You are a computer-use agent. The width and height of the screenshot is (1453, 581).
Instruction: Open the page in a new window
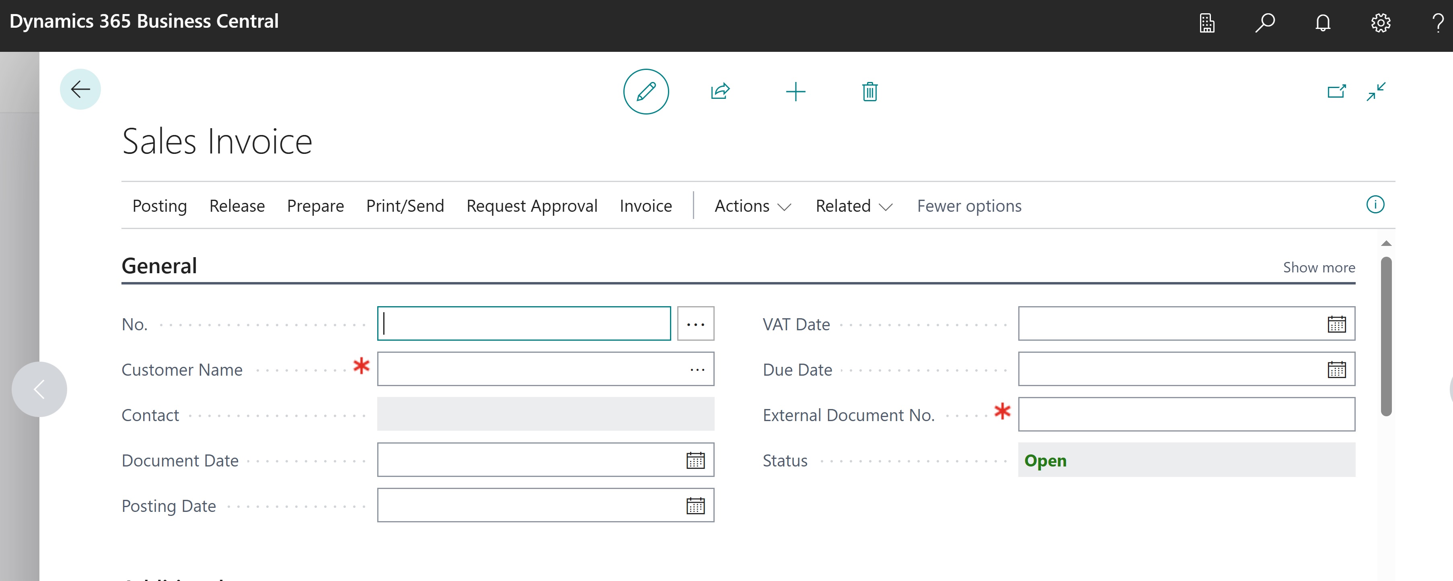[x=1337, y=91]
